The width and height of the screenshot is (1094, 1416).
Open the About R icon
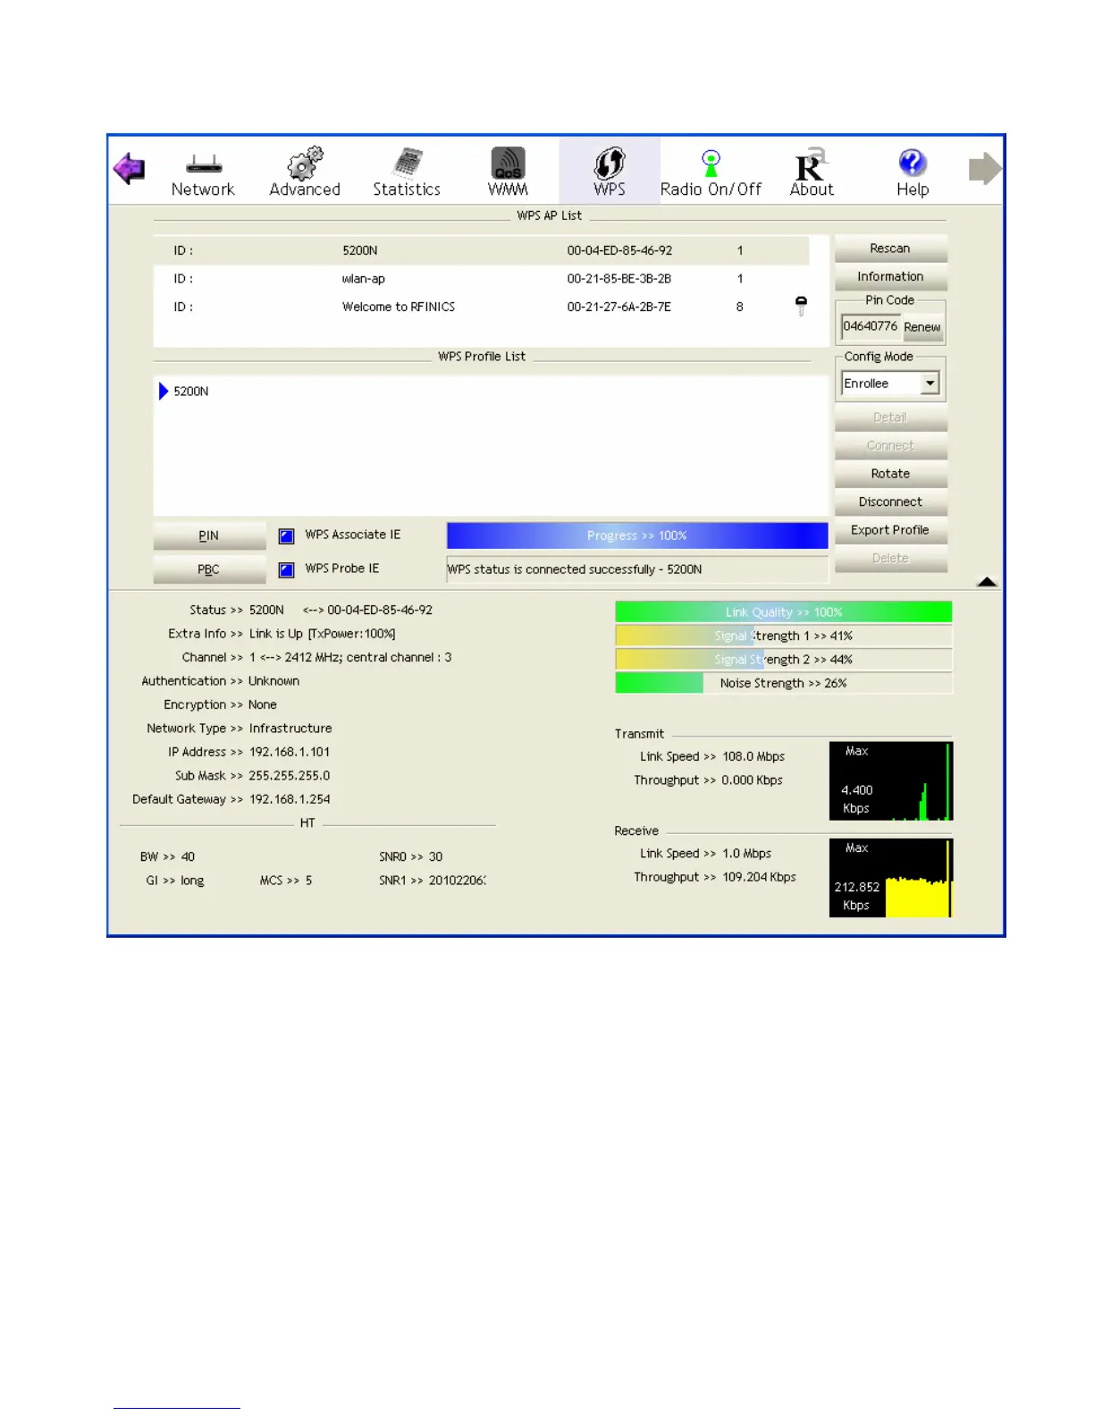coord(811,164)
